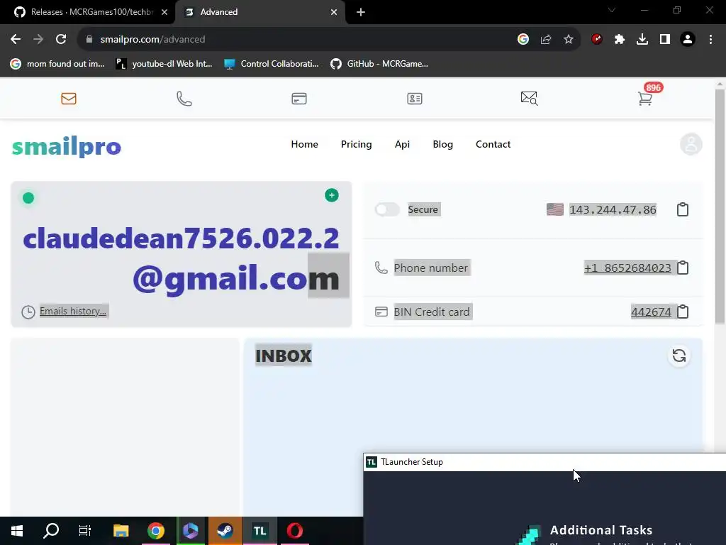Click the green plus add email button
726x545 pixels.
332,195
